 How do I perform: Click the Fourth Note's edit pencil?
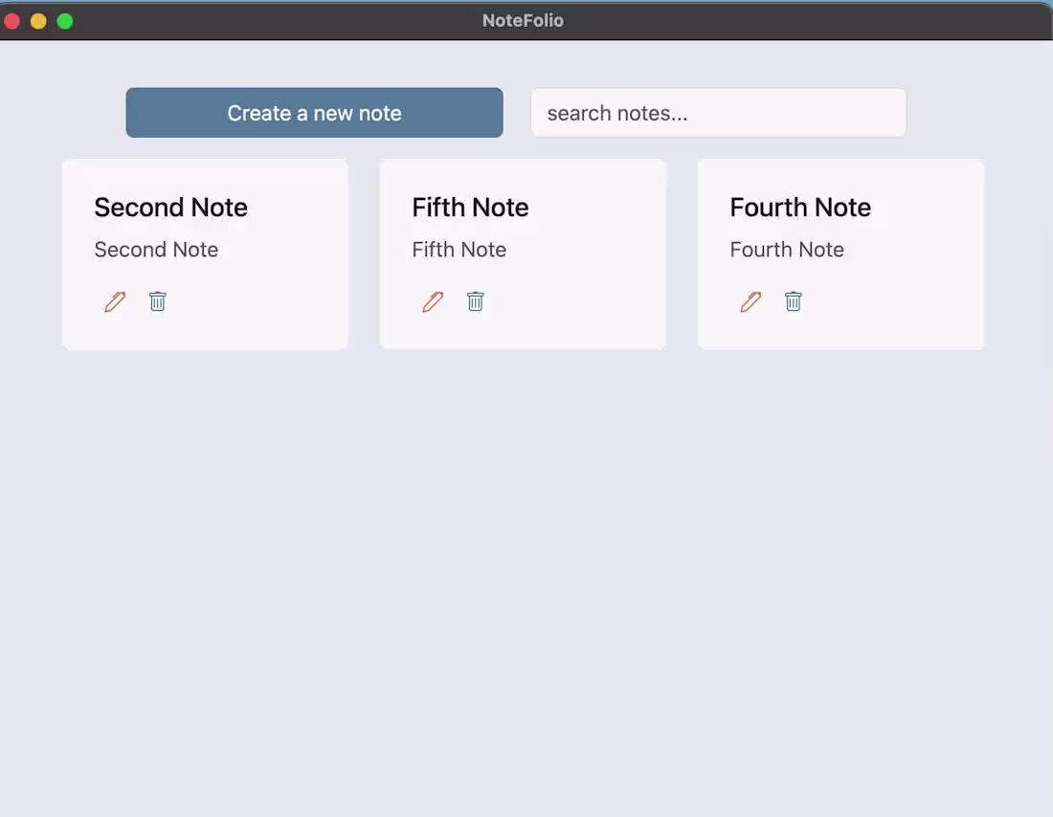tap(751, 302)
